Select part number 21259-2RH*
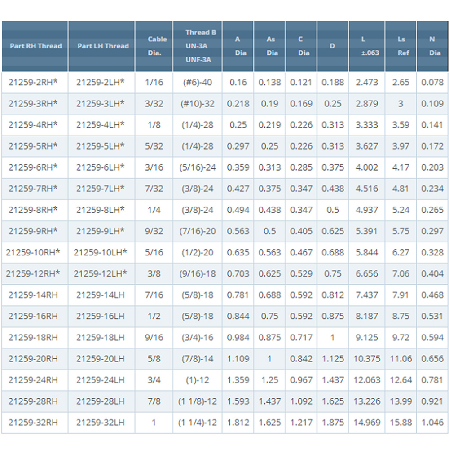Image resolution: width=449 pixels, height=449 pixels. (x=33, y=83)
